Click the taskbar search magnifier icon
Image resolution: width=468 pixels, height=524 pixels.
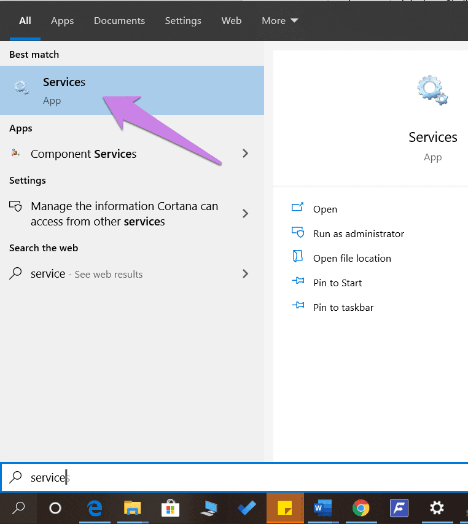pos(17,508)
